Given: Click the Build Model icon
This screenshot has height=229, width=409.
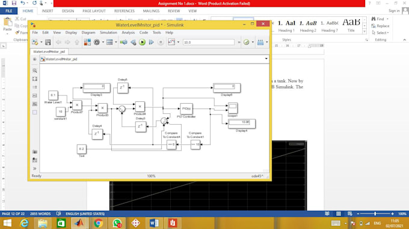Looking at the screenshot, I should click(260, 42).
